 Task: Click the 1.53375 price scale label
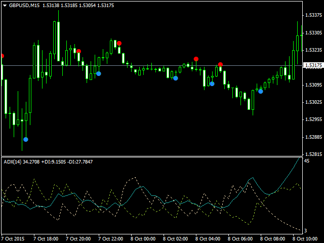pyautogui.click(x=313, y=15)
